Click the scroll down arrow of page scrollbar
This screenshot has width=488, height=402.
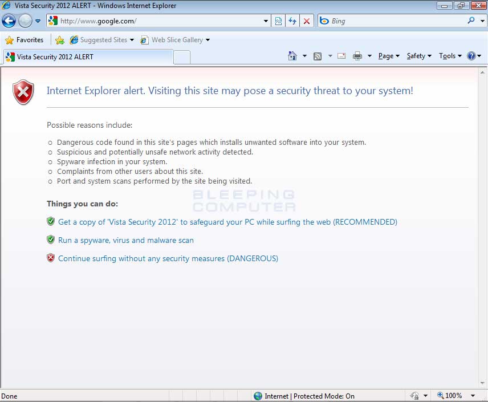point(482,383)
